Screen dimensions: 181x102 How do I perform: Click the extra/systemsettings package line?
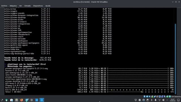tap(58, 52)
